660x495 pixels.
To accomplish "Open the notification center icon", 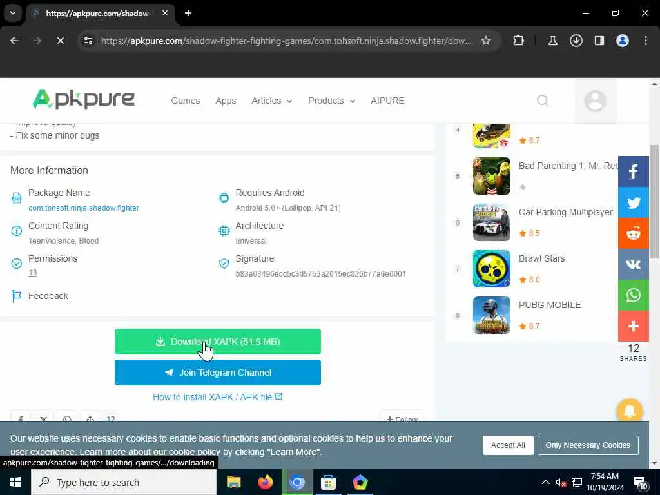I will click(x=640, y=483).
